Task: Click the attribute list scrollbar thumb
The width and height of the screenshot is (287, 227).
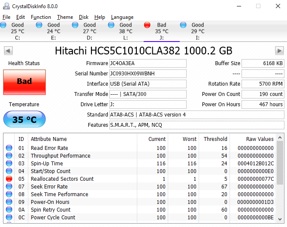Action: [x=280, y=163]
